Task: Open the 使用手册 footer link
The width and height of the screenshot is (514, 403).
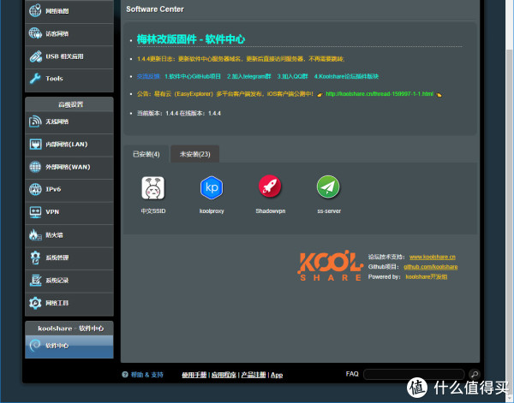Action: click(x=194, y=375)
